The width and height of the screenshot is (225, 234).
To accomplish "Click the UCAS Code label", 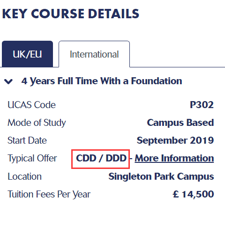I will [x=31, y=105].
